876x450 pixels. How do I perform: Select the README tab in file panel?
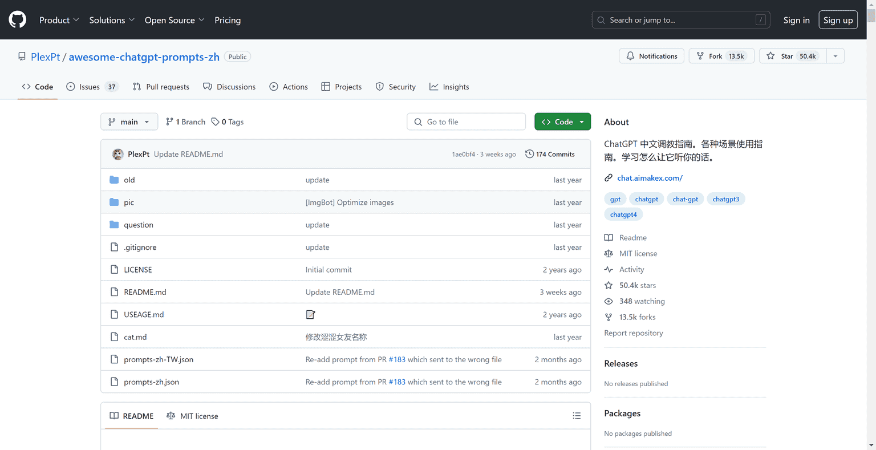[132, 416]
